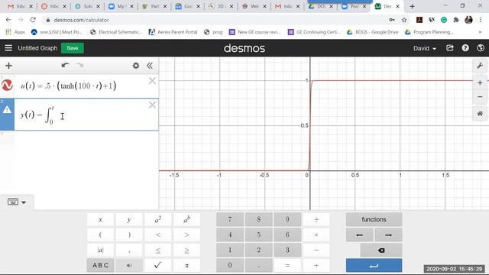Image resolution: width=489 pixels, height=275 pixels.
Task: Click the less-than key
Action: pos(158,235)
